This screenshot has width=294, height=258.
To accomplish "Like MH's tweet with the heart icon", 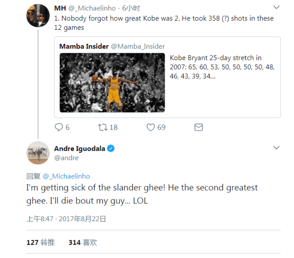I will tap(151, 127).
